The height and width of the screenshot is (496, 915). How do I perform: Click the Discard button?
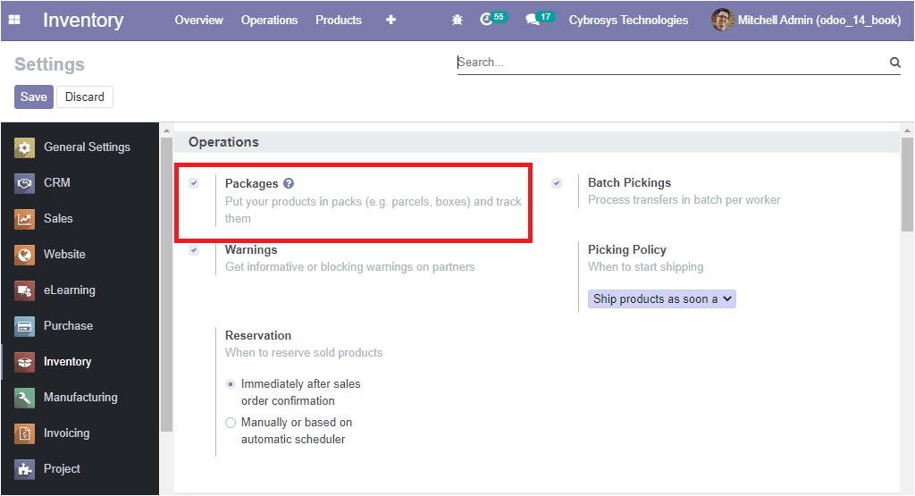[85, 97]
